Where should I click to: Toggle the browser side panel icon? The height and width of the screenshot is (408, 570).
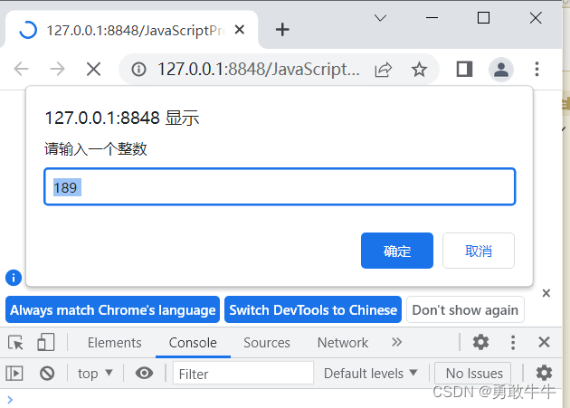click(464, 69)
